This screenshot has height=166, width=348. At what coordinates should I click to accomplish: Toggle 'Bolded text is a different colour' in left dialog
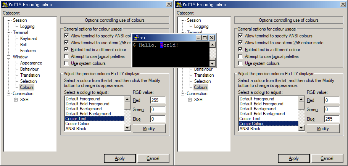click(66, 50)
